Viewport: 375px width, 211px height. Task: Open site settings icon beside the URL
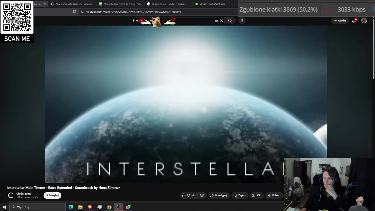coord(82,12)
